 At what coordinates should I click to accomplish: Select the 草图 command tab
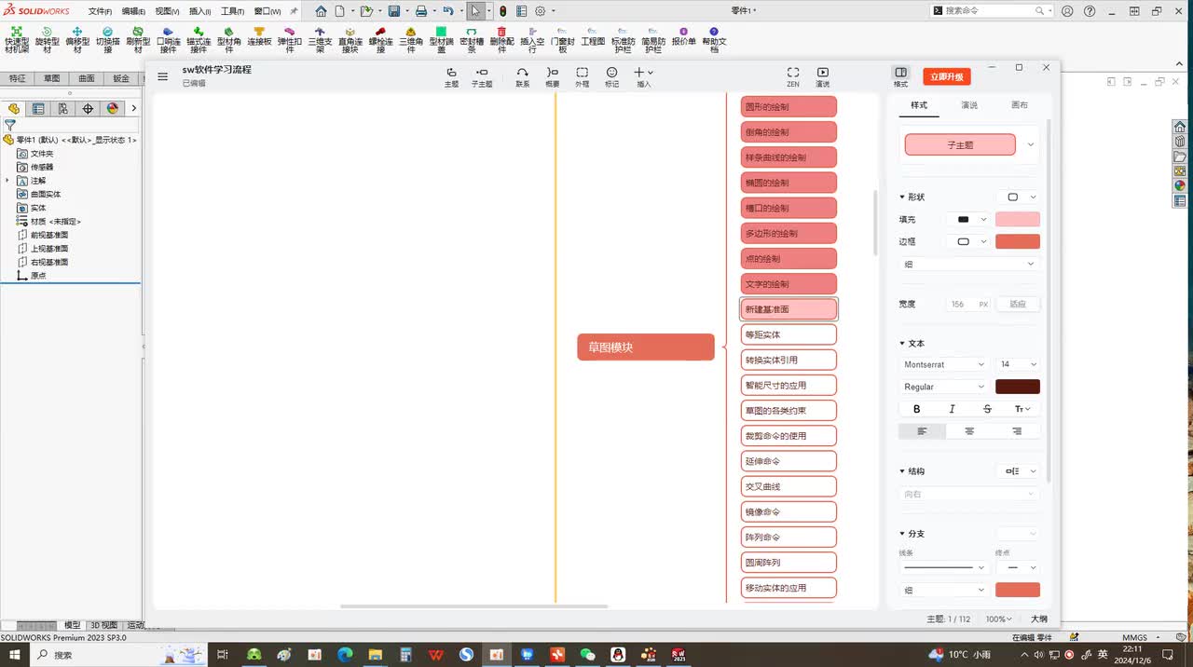[x=51, y=79]
